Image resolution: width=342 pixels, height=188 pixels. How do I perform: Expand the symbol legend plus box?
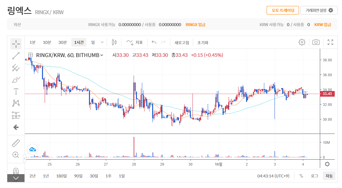[30, 55]
